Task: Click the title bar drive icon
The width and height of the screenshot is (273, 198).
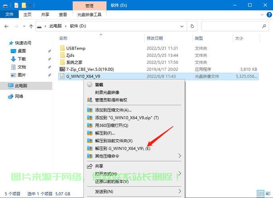Action: click(6, 6)
